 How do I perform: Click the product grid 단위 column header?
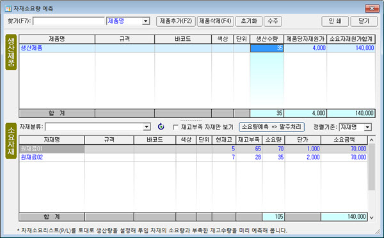tap(242, 39)
